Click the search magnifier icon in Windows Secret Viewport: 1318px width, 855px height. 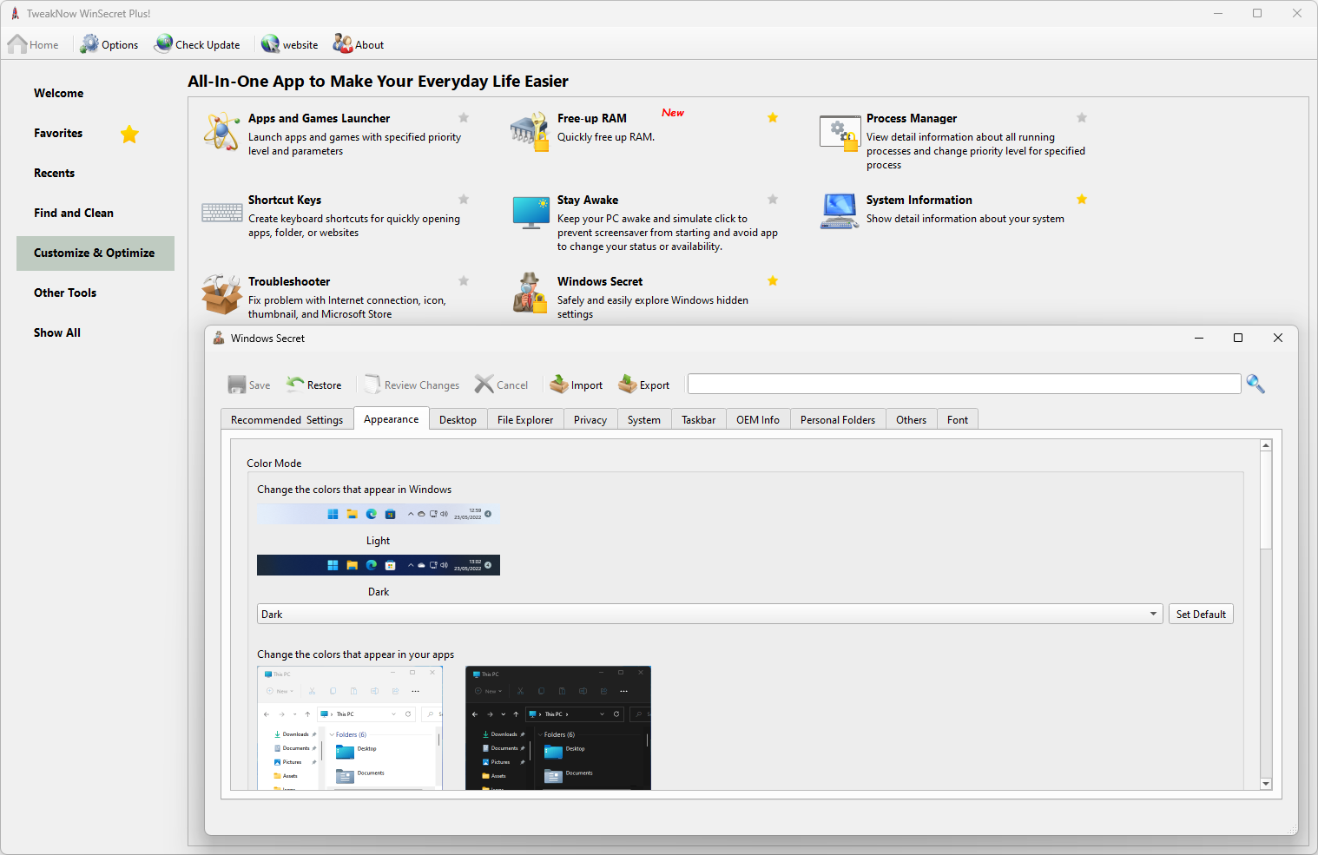point(1255,384)
